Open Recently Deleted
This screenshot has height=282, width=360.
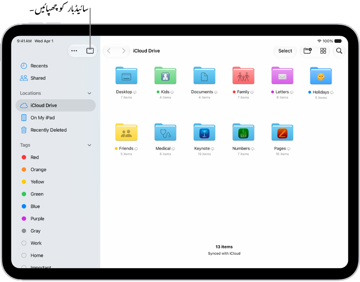pos(56,130)
